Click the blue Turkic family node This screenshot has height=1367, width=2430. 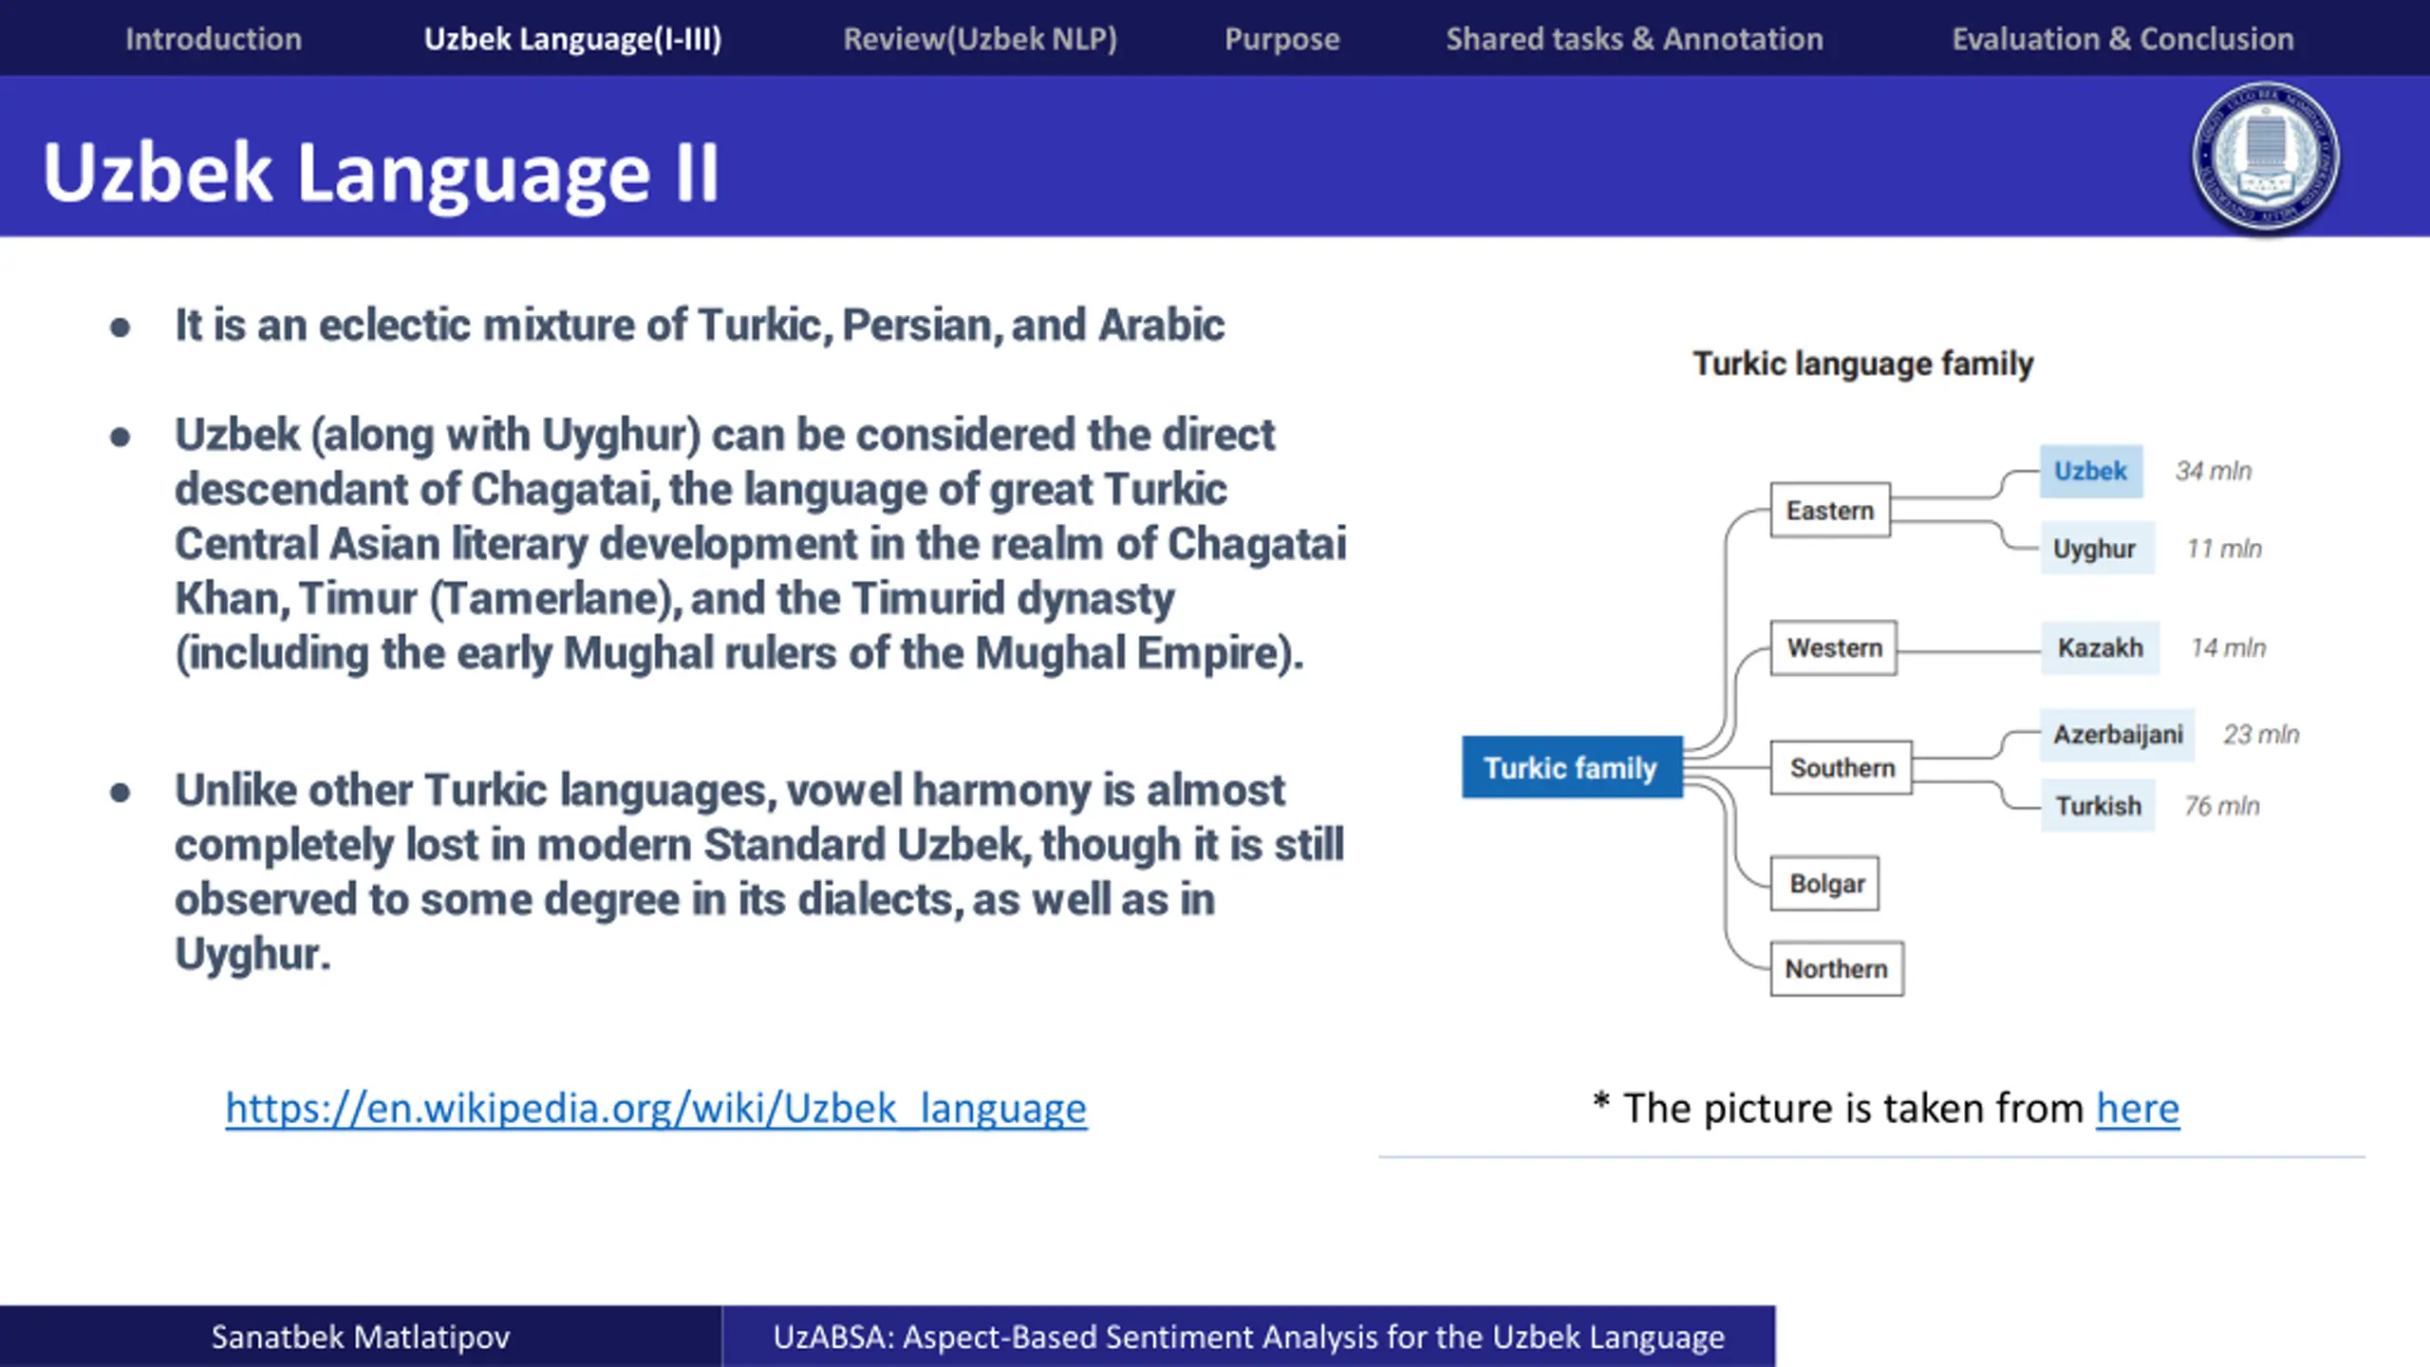[x=1572, y=767]
